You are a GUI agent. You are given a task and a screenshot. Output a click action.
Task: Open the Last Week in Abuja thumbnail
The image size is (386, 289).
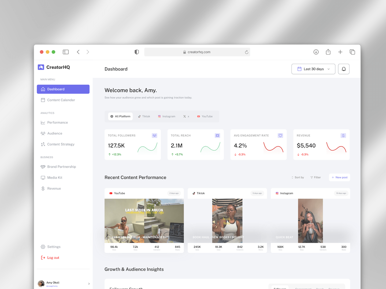pos(144,221)
